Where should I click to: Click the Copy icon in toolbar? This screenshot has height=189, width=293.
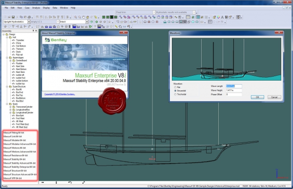click(21, 17)
